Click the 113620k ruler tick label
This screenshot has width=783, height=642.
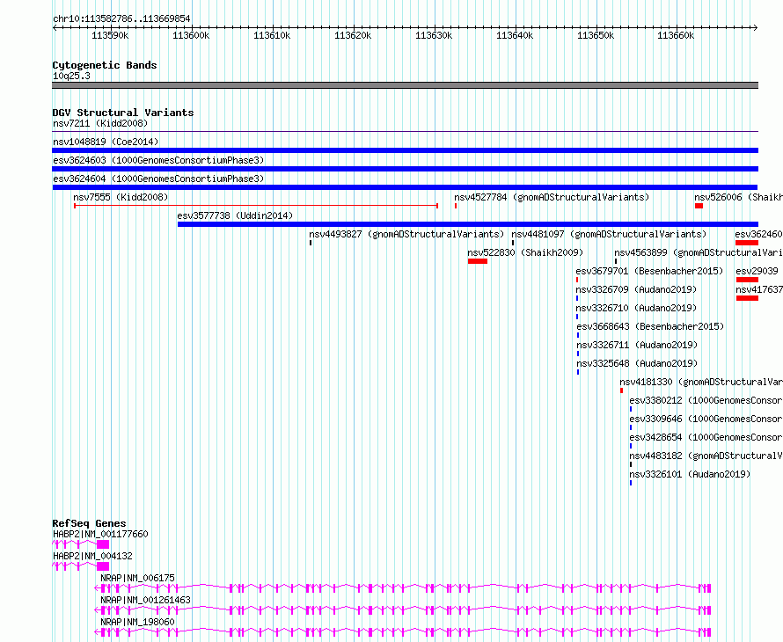click(x=353, y=35)
